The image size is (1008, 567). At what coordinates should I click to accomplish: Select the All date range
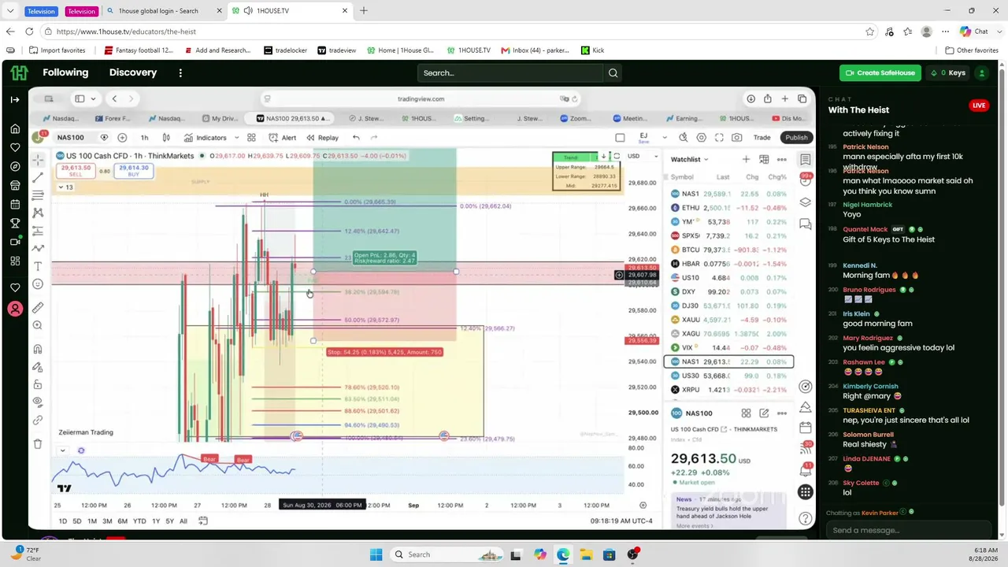[183, 521]
